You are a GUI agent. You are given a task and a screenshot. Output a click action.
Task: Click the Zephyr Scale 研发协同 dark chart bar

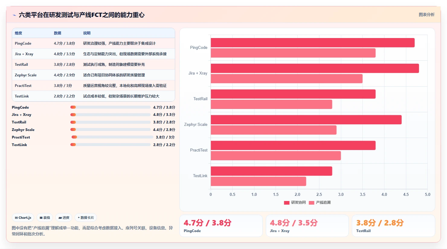click(306, 120)
